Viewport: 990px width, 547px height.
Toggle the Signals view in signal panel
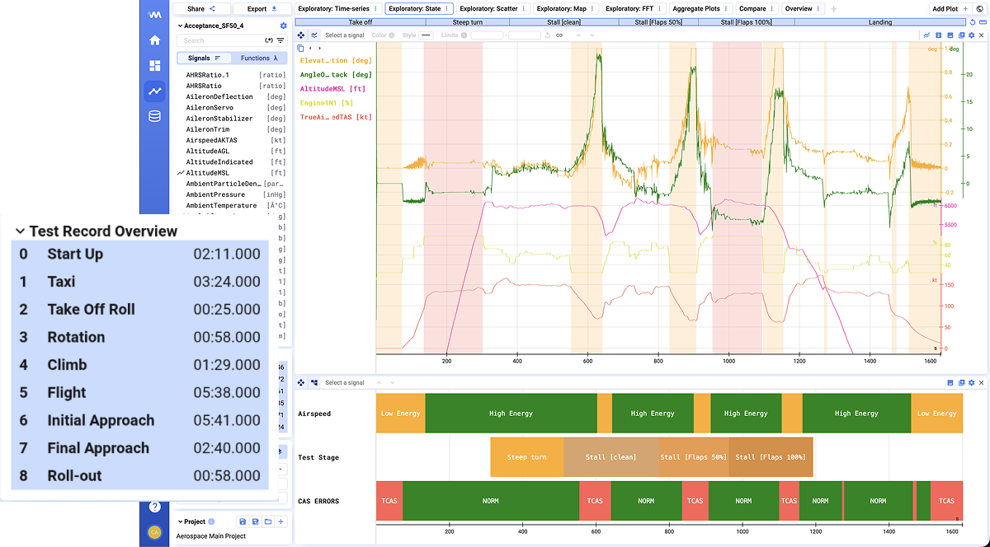tap(204, 58)
